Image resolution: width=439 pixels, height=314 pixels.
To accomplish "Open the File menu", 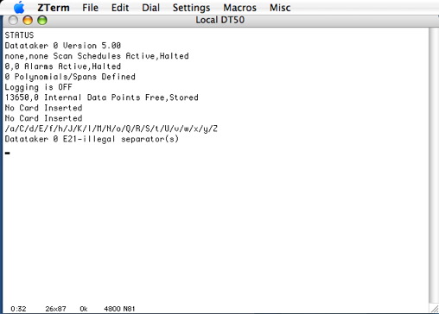I will (90, 8).
